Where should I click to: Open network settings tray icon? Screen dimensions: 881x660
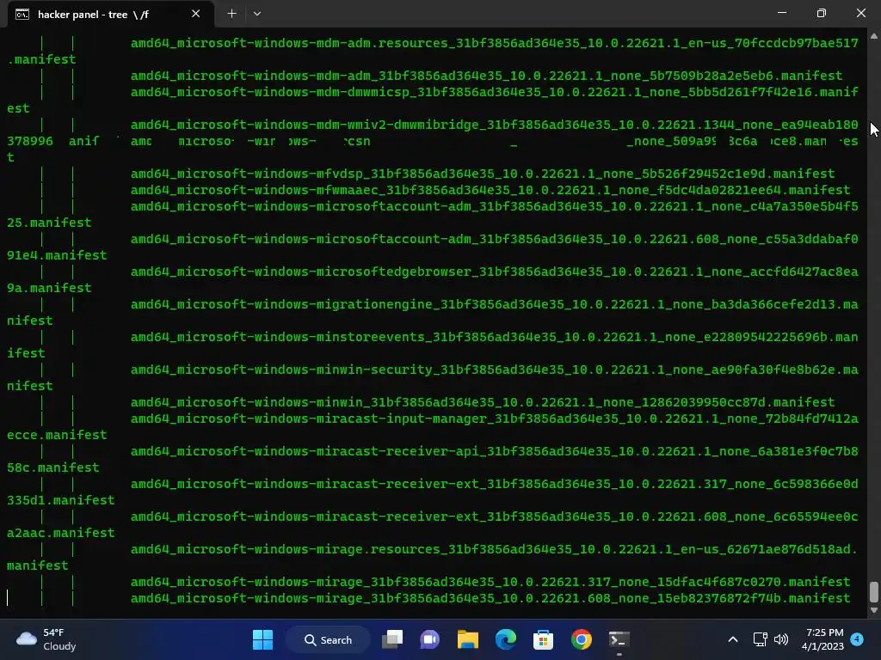click(x=761, y=639)
